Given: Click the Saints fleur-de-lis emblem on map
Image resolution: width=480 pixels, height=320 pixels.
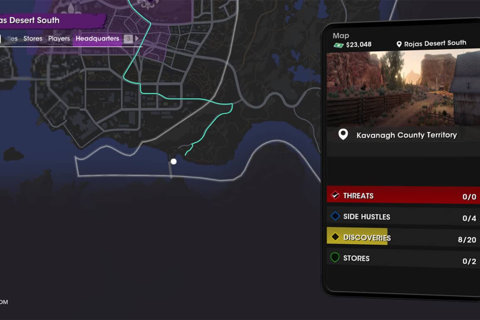Looking at the screenshot, I should (x=148, y=4).
